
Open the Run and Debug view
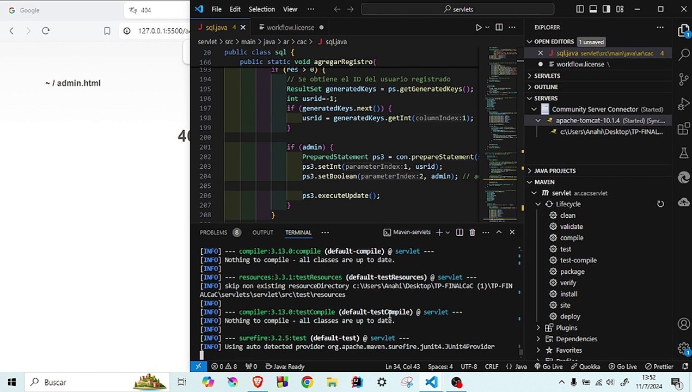tap(684, 104)
